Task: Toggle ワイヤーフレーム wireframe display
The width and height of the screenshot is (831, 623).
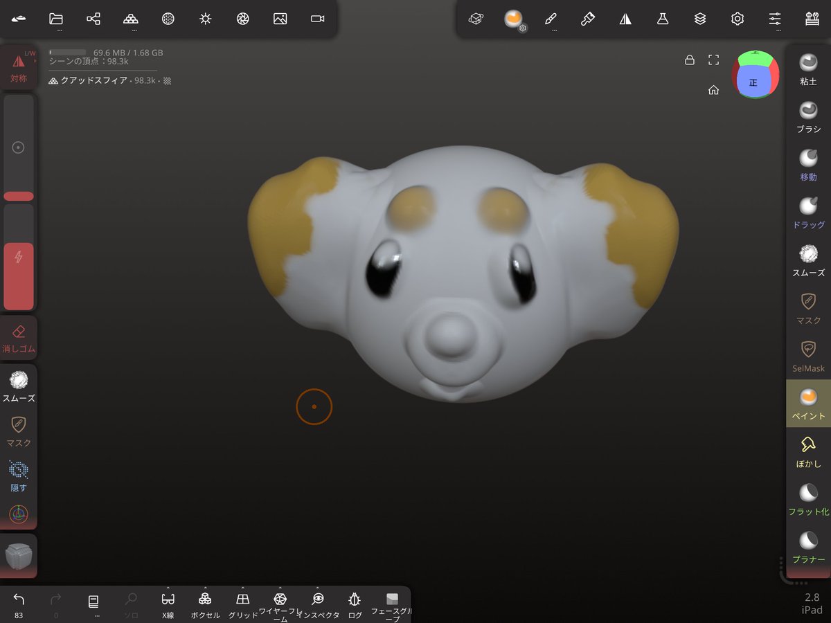Action: click(x=280, y=606)
